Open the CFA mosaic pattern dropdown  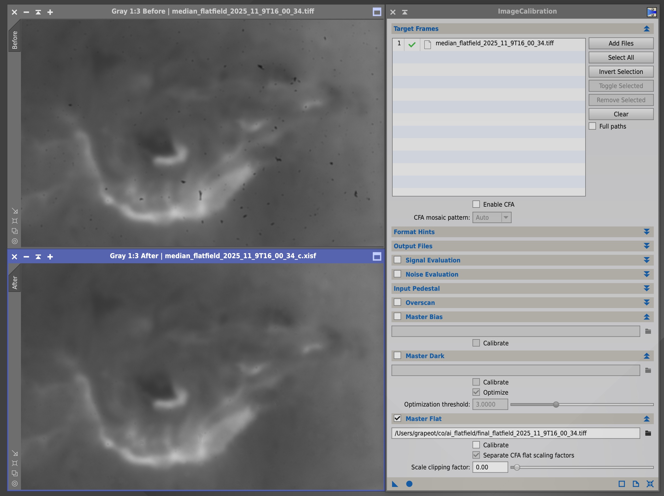pos(506,217)
